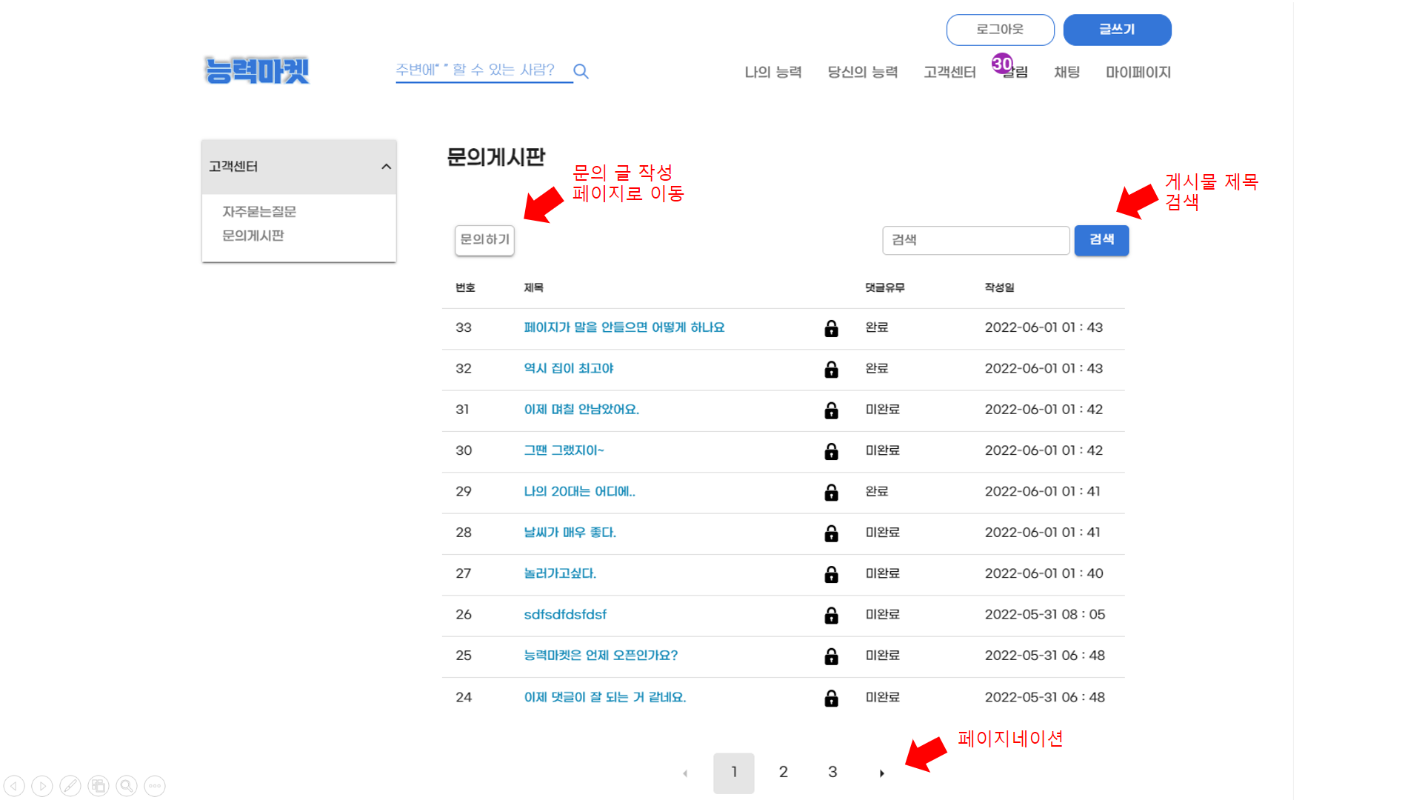Open the presentation pen tool
The height and width of the screenshot is (800, 1422).
(70, 786)
